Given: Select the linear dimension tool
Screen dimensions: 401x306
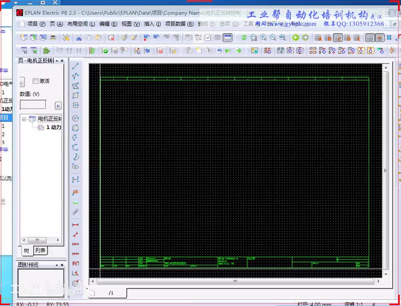Looking at the screenshot, I should tap(76, 225).
